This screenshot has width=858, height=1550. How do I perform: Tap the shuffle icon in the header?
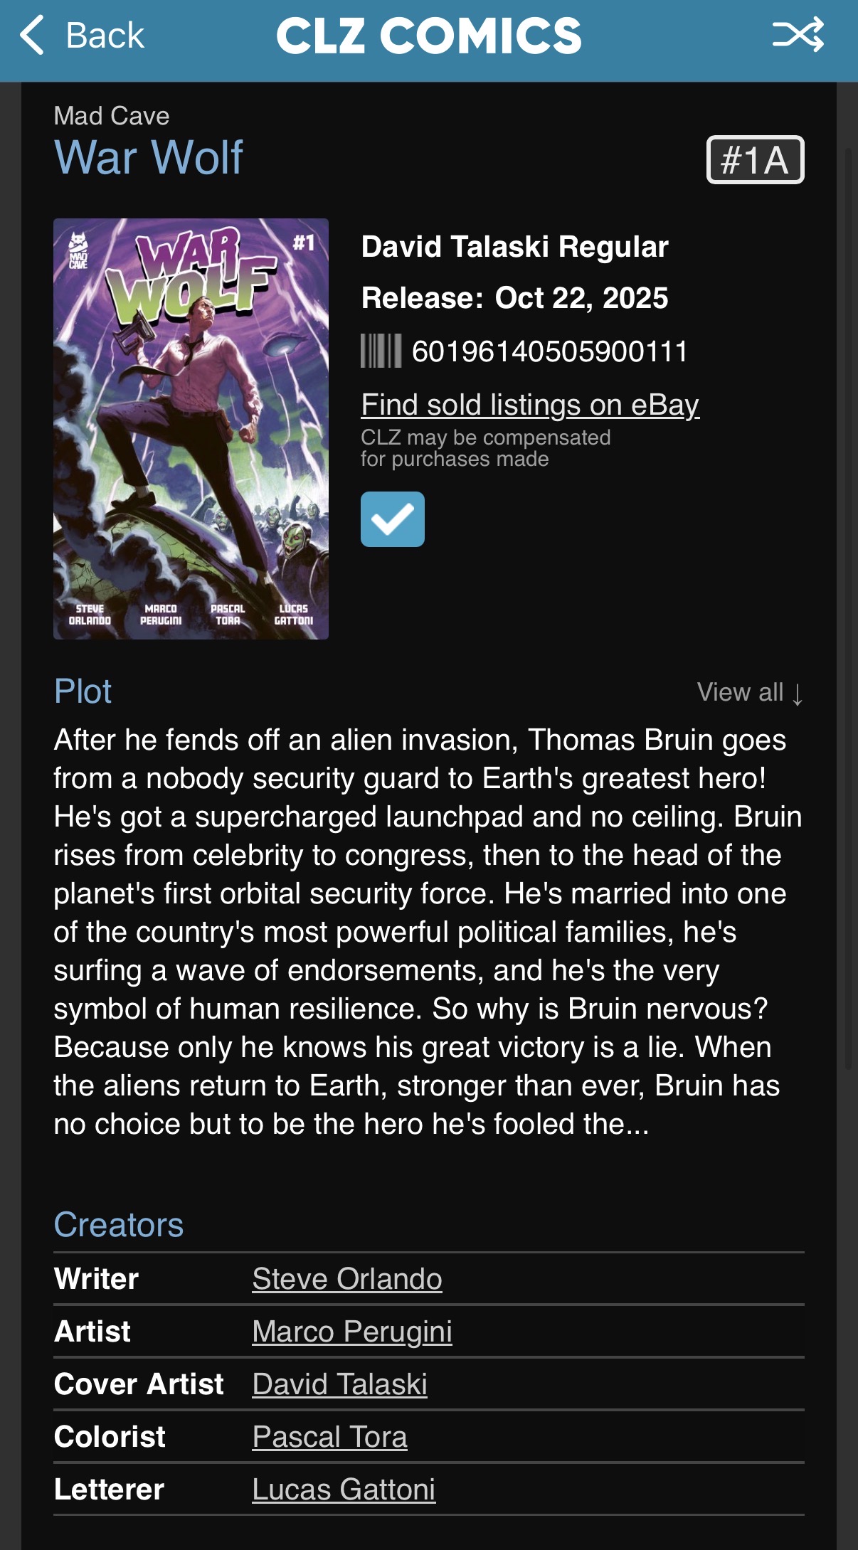798,34
